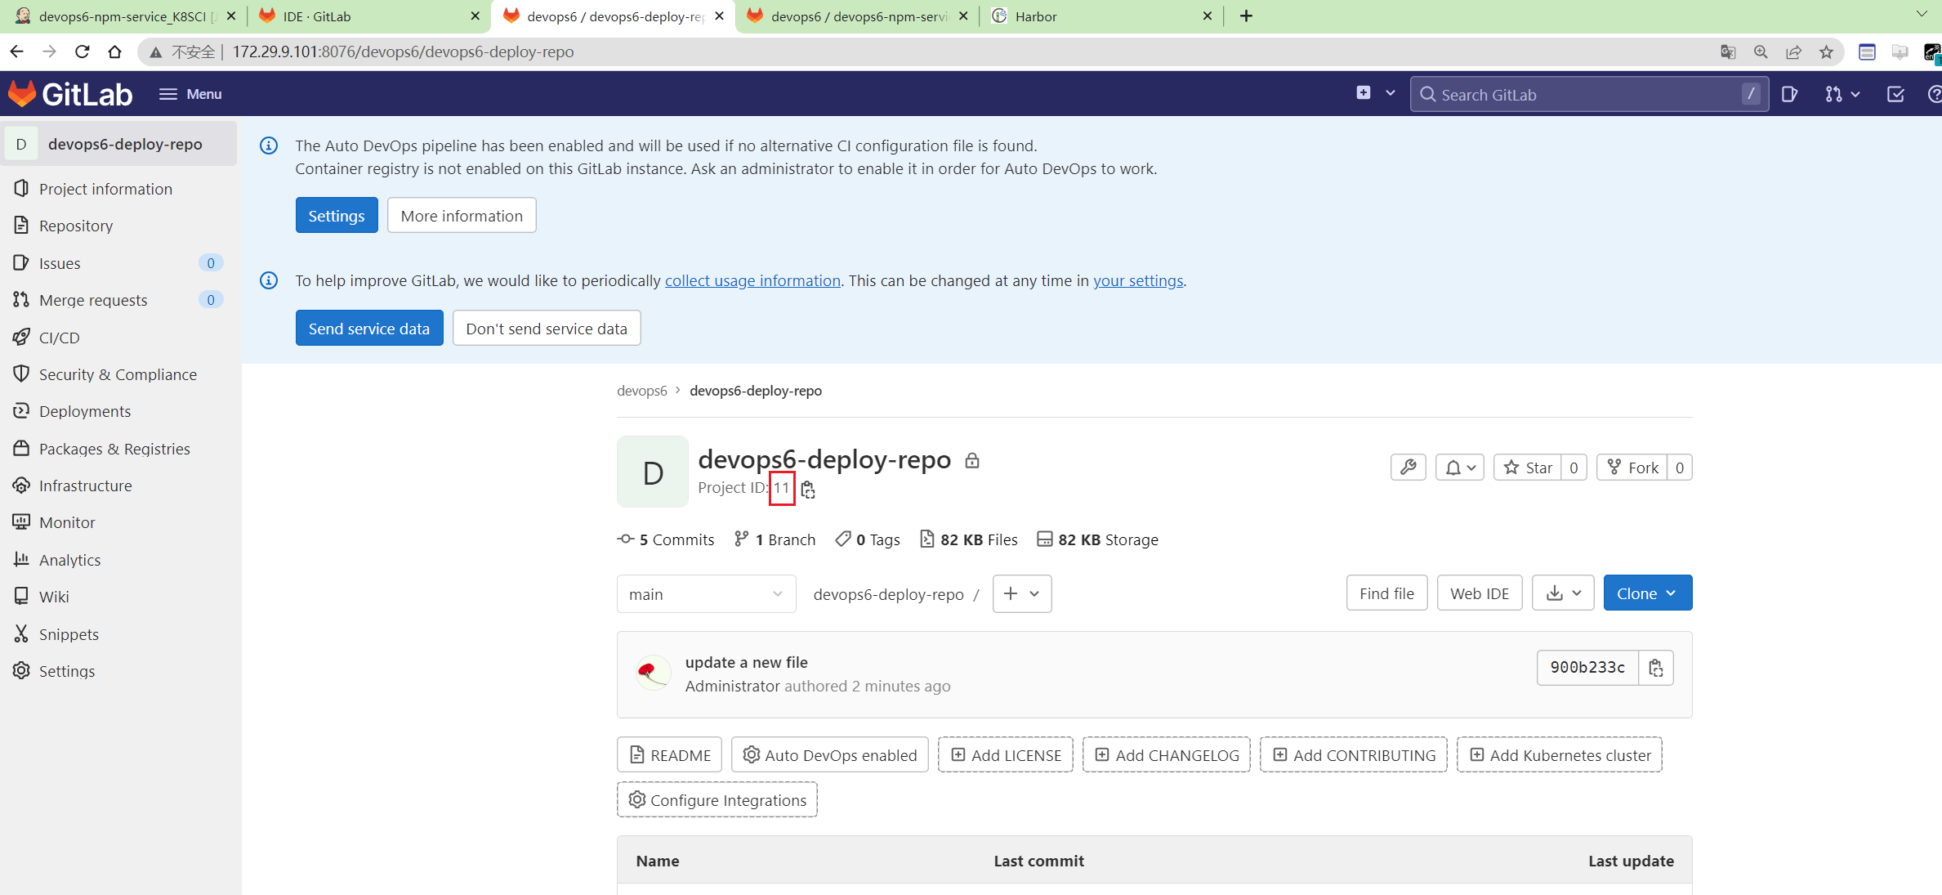Open the Merge requests header dropdown

click(1842, 94)
